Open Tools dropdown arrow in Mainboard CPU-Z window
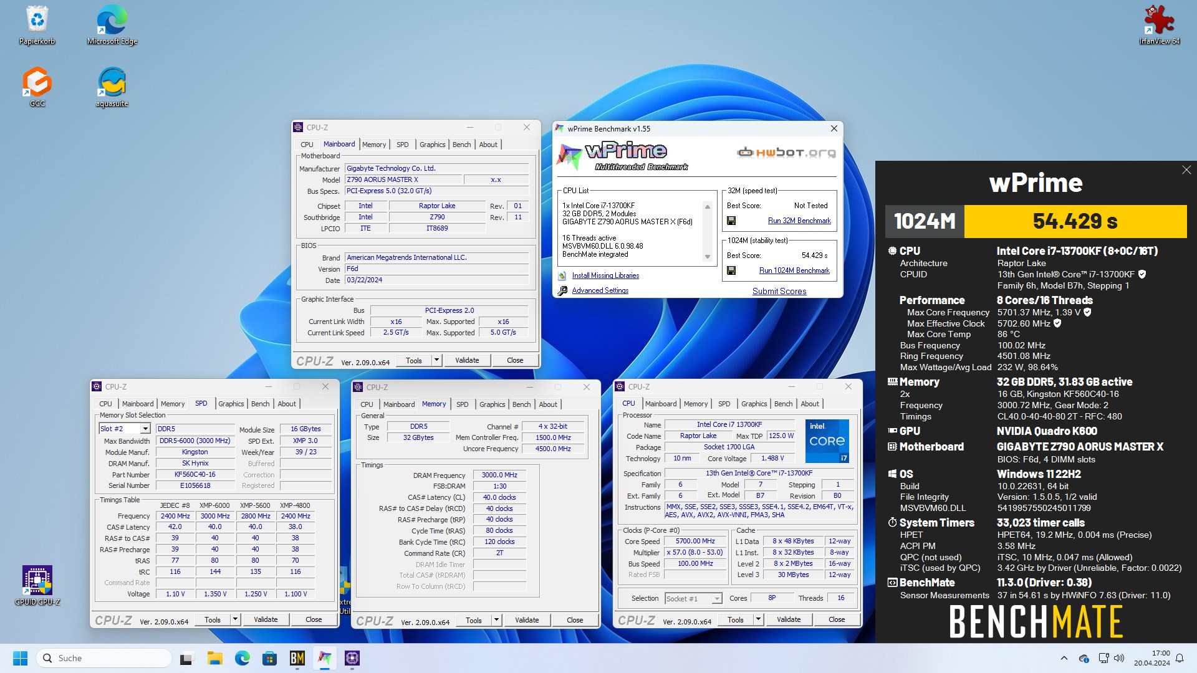This screenshot has width=1197, height=673. tap(436, 360)
